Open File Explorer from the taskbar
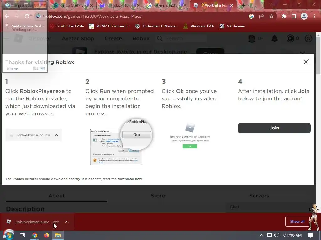 (58, 235)
